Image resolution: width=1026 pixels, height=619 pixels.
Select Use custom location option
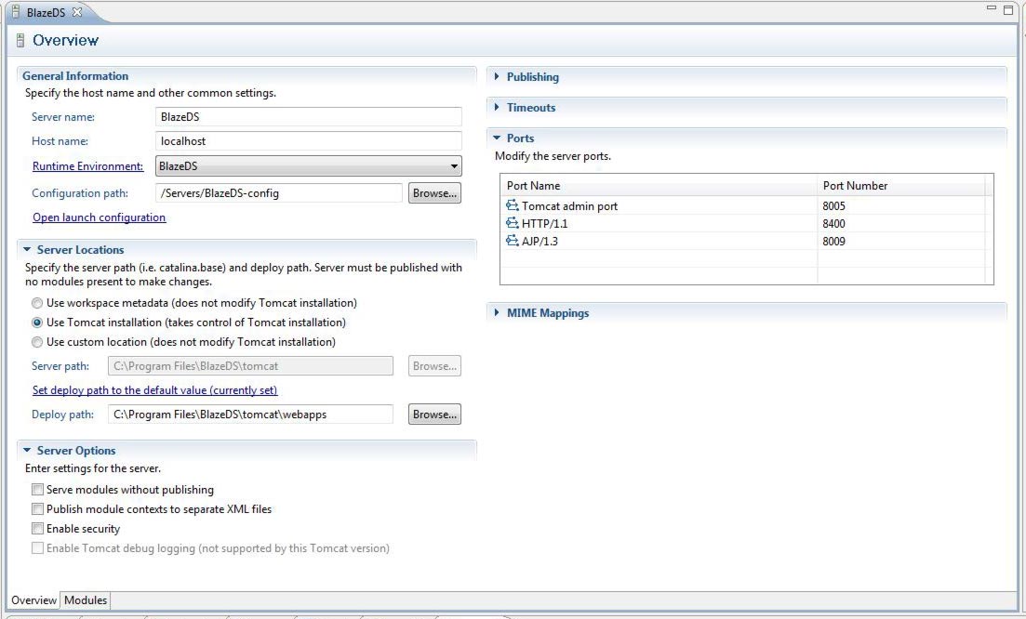[x=37, y=342]
